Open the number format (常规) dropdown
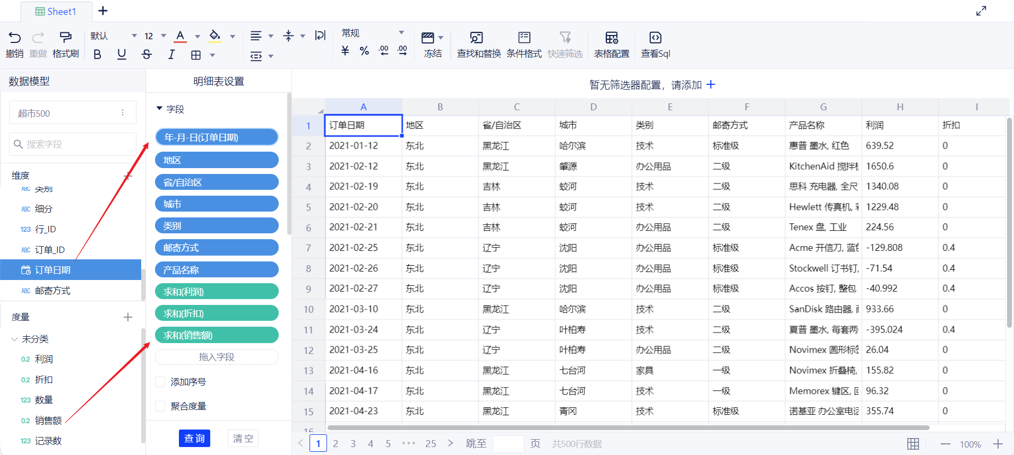 401,33
